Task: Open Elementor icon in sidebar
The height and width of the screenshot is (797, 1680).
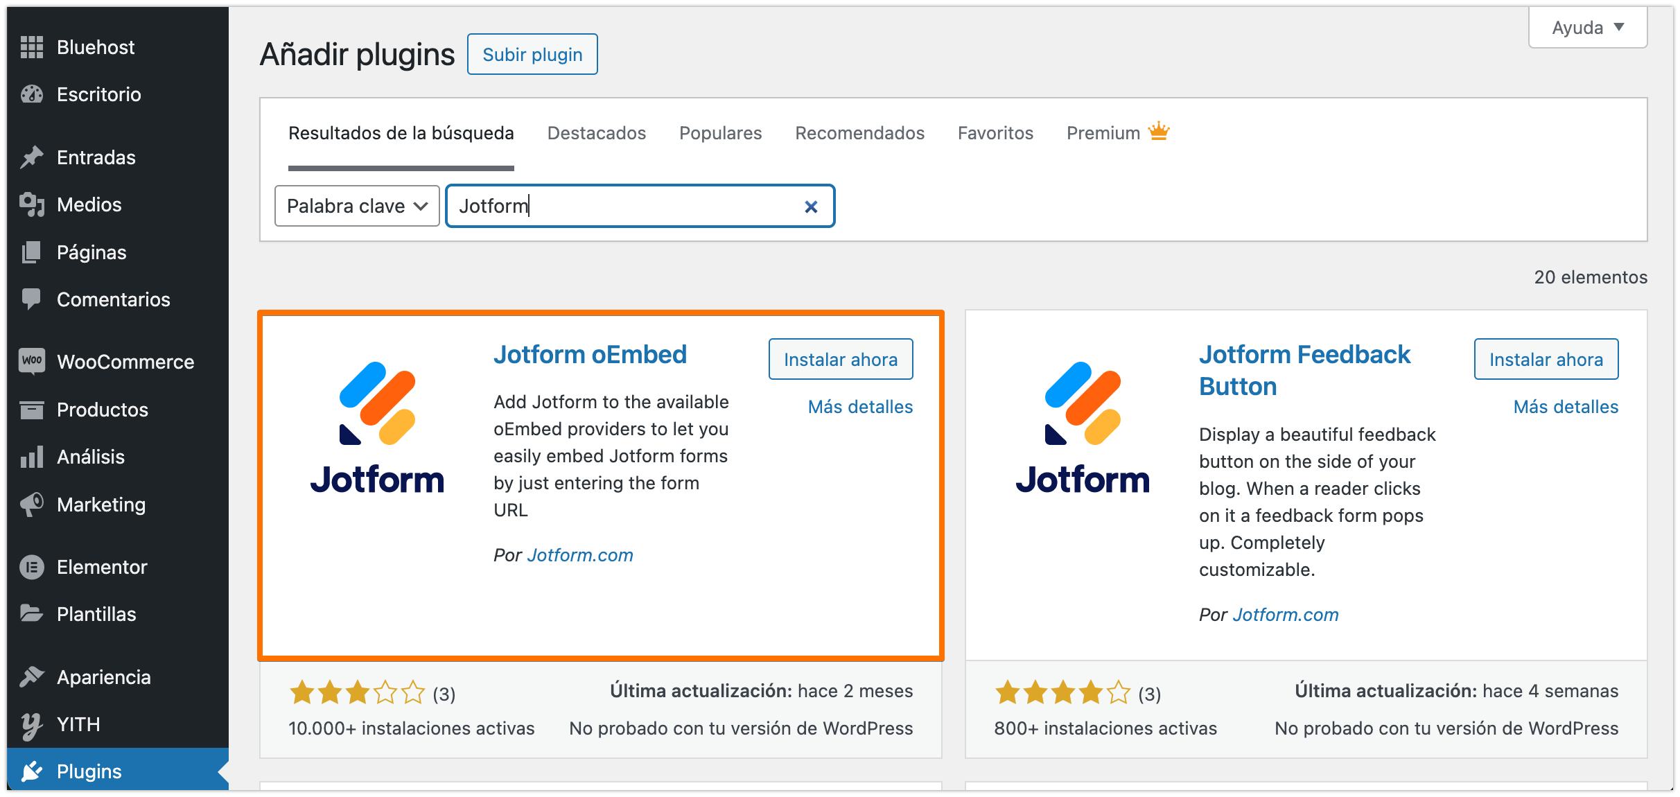Action: coord(32,567)
